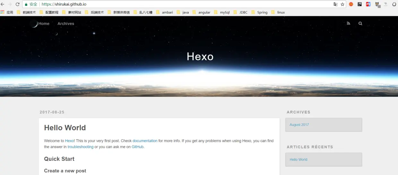Open the August 2017 archive link
The width and height of the screenshot is (398, 175).
tap(299, 125)
